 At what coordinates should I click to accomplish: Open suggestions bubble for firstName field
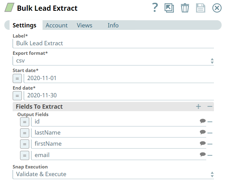click(202, 143)
